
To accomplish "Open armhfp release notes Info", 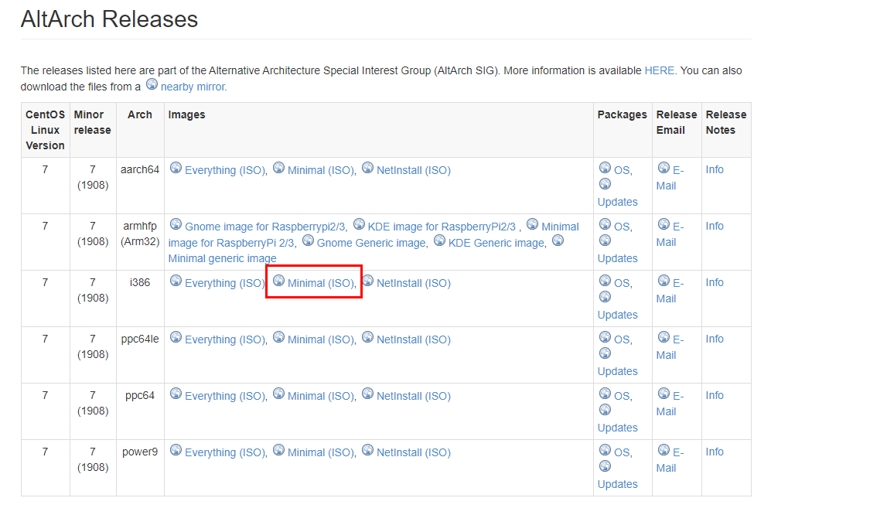I will [x=715, y=227].
